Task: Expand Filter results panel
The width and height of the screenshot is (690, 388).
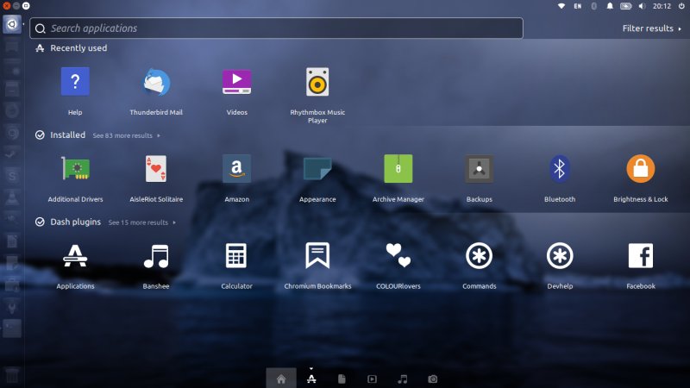Action: coord(652,28)
